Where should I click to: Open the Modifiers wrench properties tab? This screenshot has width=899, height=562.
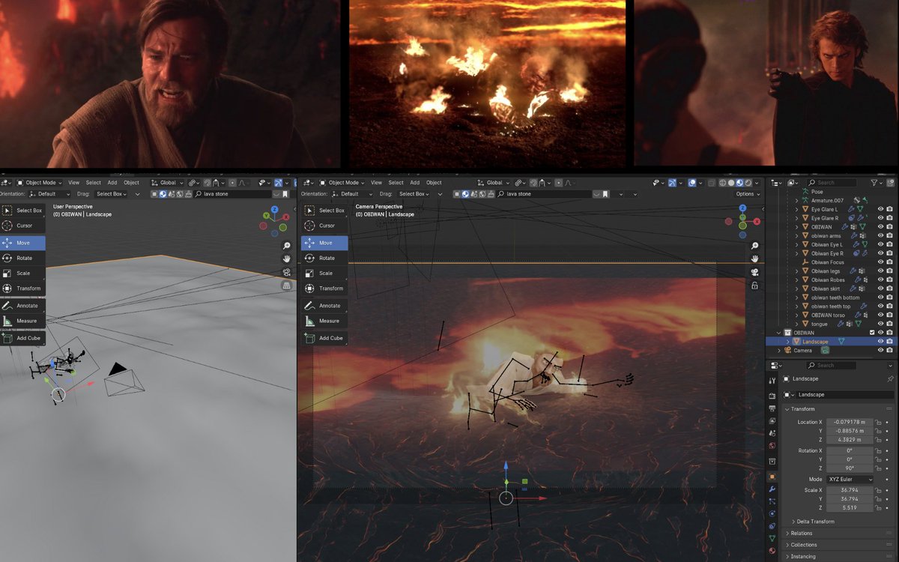(772, 489)
